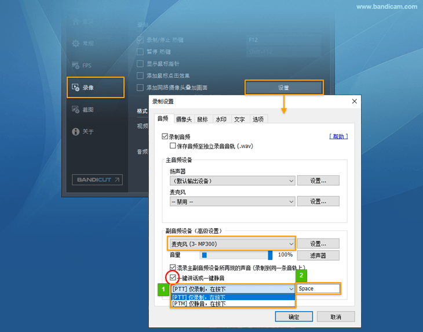Toggle the 录制音频 checkbox

pos(165,136)
